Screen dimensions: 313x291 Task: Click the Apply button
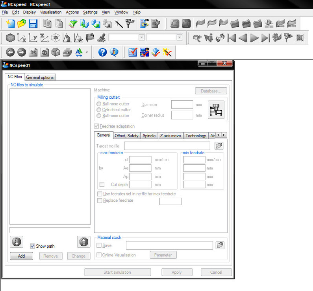coord(177,272)
